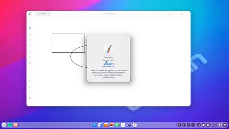Viewport: 229px width, 129px height.
Task: Select the Triangle tool
Action: click(30, 51)
